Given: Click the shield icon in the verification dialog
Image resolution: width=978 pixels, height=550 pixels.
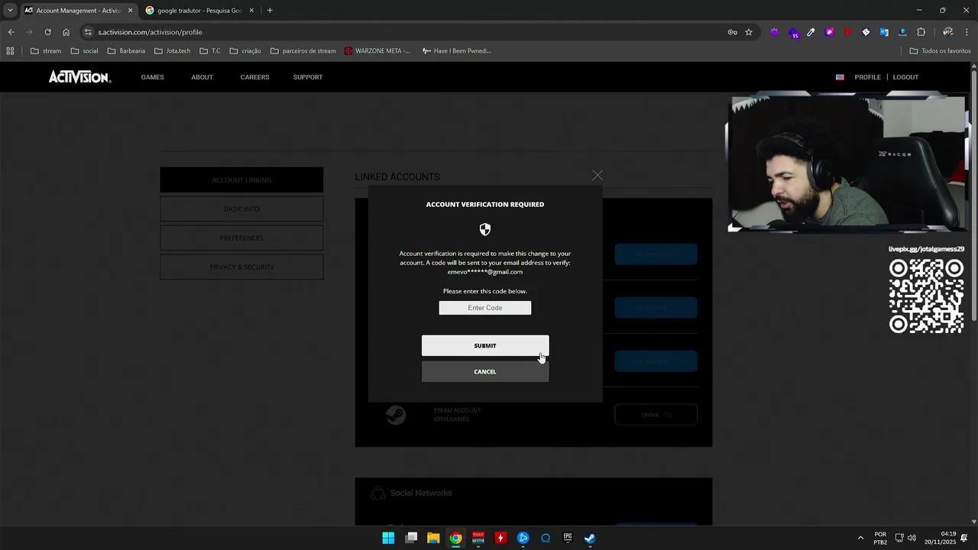Looking at the screenshot, I should (485, 229).
